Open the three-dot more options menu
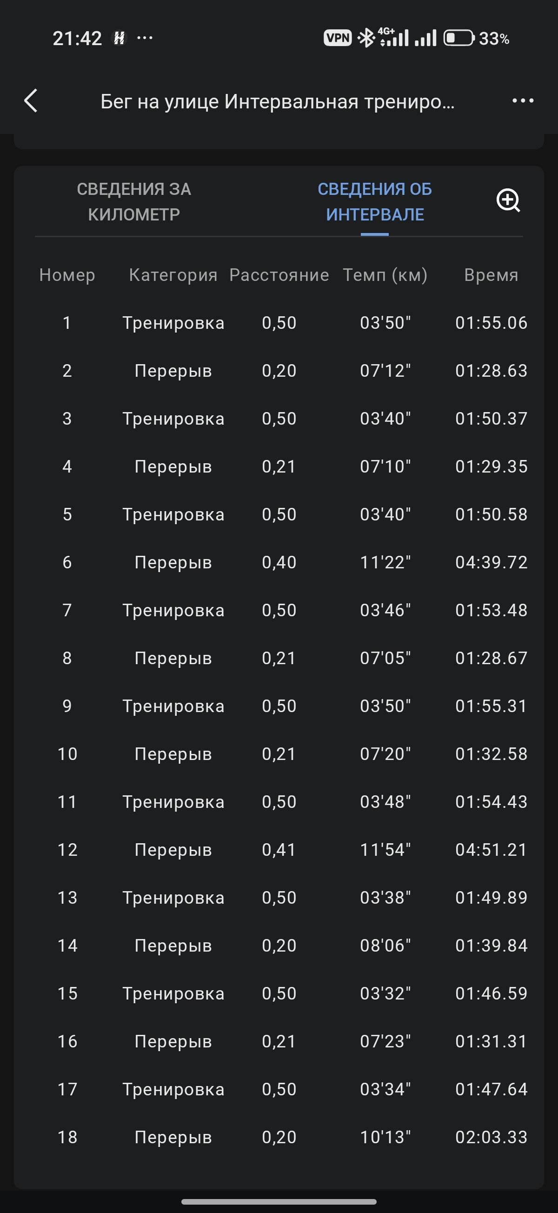 click(x=523, y=100)
